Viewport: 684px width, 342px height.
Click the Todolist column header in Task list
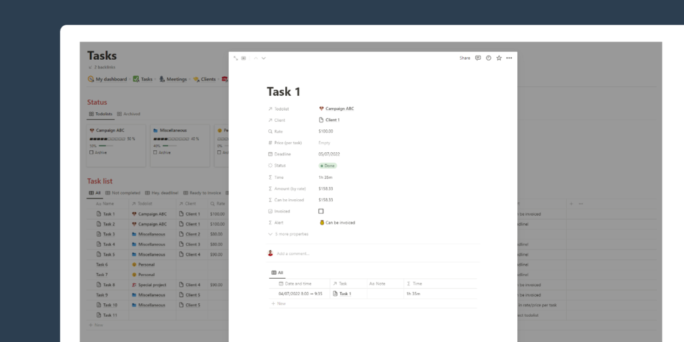pyautogui.click(x=142, y=203)
